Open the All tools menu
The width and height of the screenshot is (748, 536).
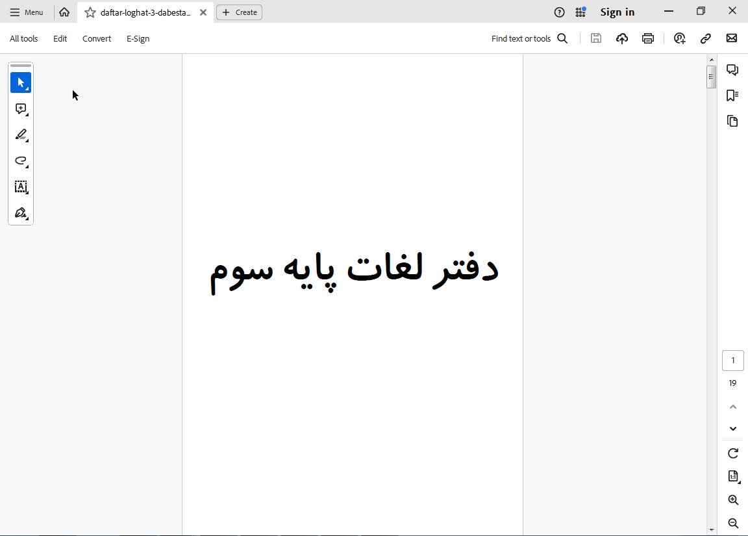(24, 39)
